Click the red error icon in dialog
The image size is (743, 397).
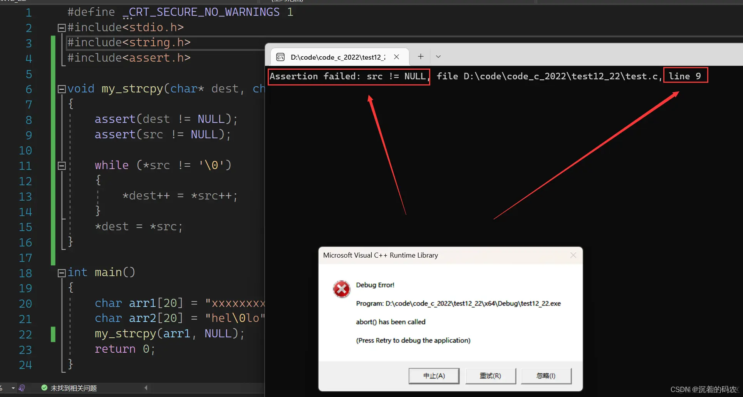341,289
